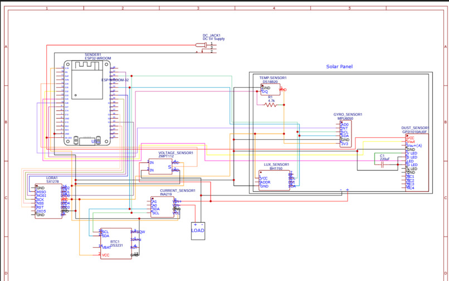Viewport: 449px width, 281px height.
Task: Click the RTC1 designator label
Action: [115, 242]
